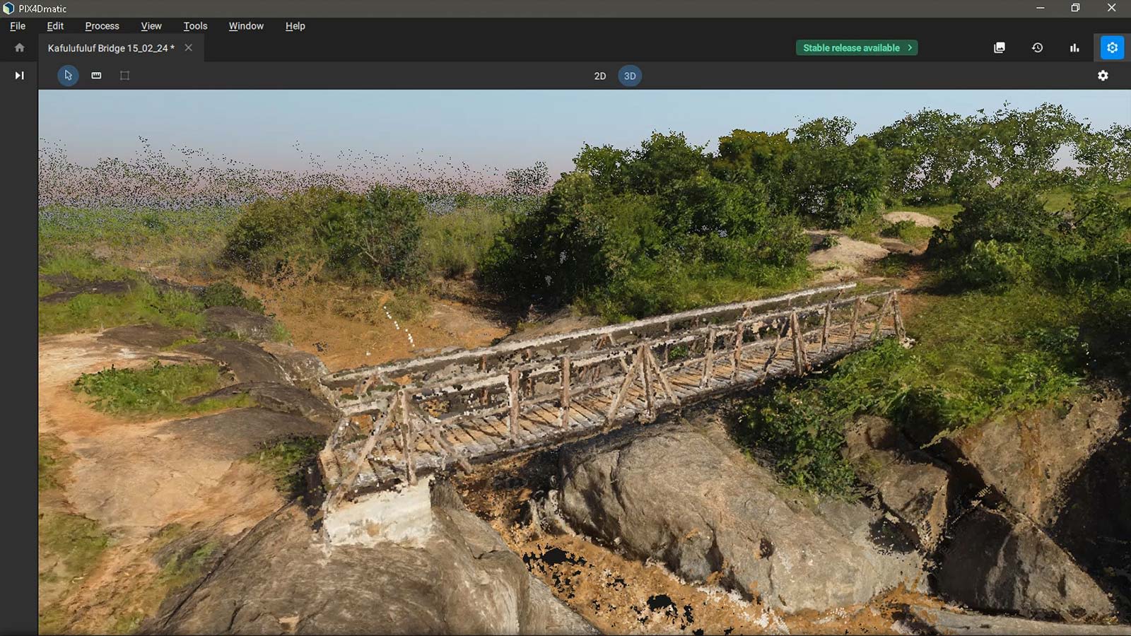
Task: Open the Tools menu
Action: (x=194, y=26)
